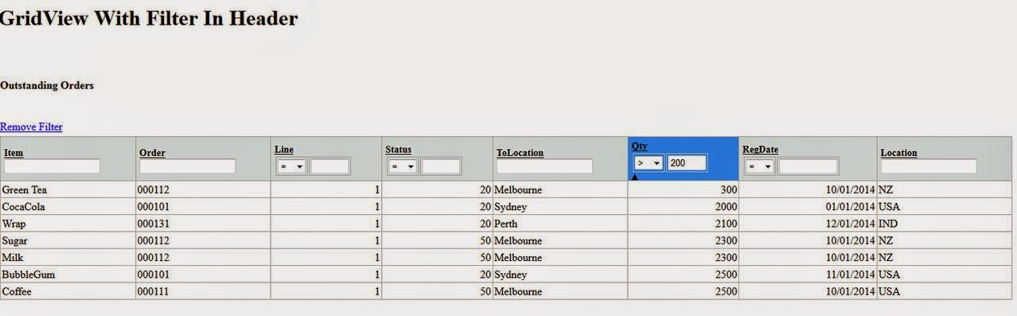Click the Remove Filter link

point(31,127)
